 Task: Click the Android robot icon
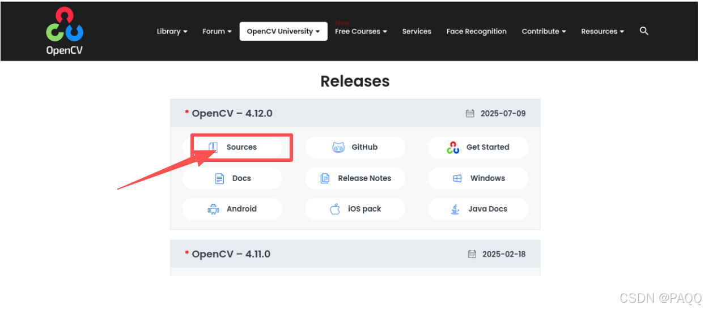tap(213, 209)
